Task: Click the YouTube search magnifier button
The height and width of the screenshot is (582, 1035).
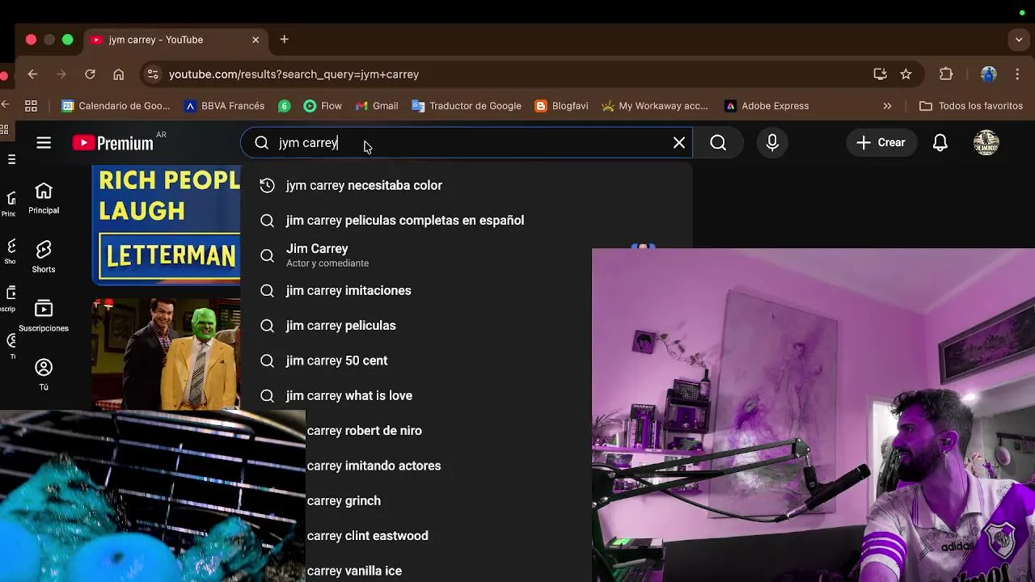Action: point(718,143)
